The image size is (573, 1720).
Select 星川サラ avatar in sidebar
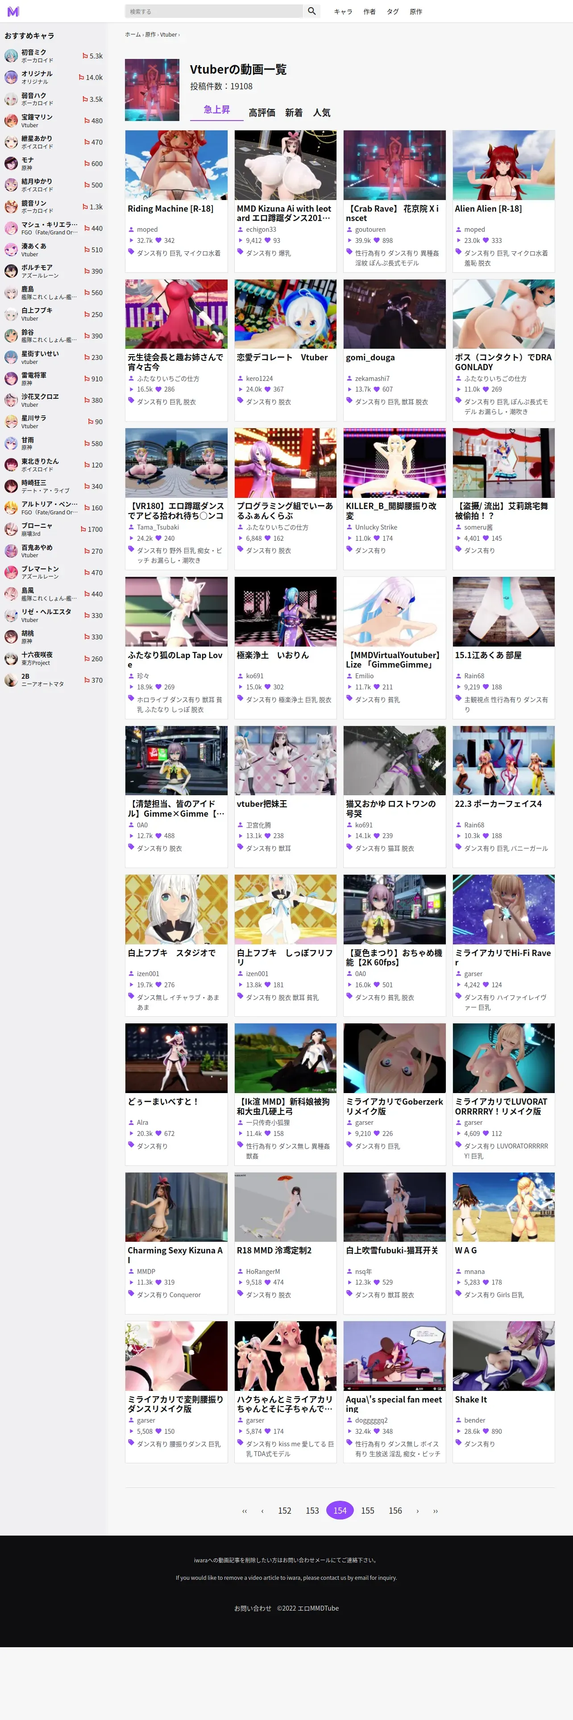(11, 422)
